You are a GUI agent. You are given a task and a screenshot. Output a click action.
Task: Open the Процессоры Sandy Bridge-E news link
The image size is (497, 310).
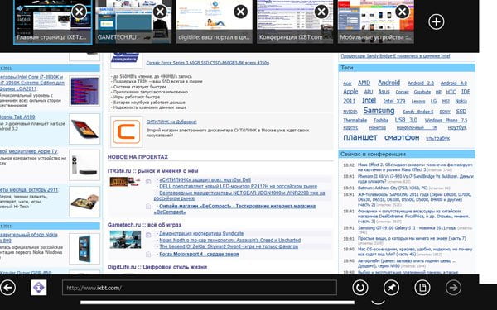395,56
